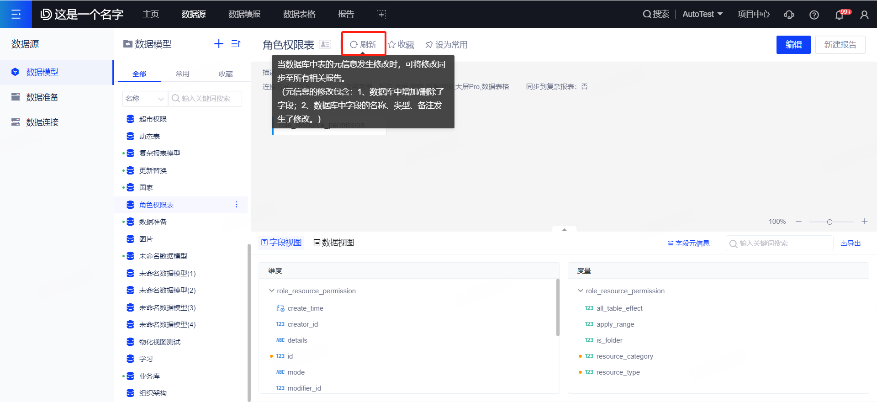Collapse role_resource_permission under 维度

[272, 291]
